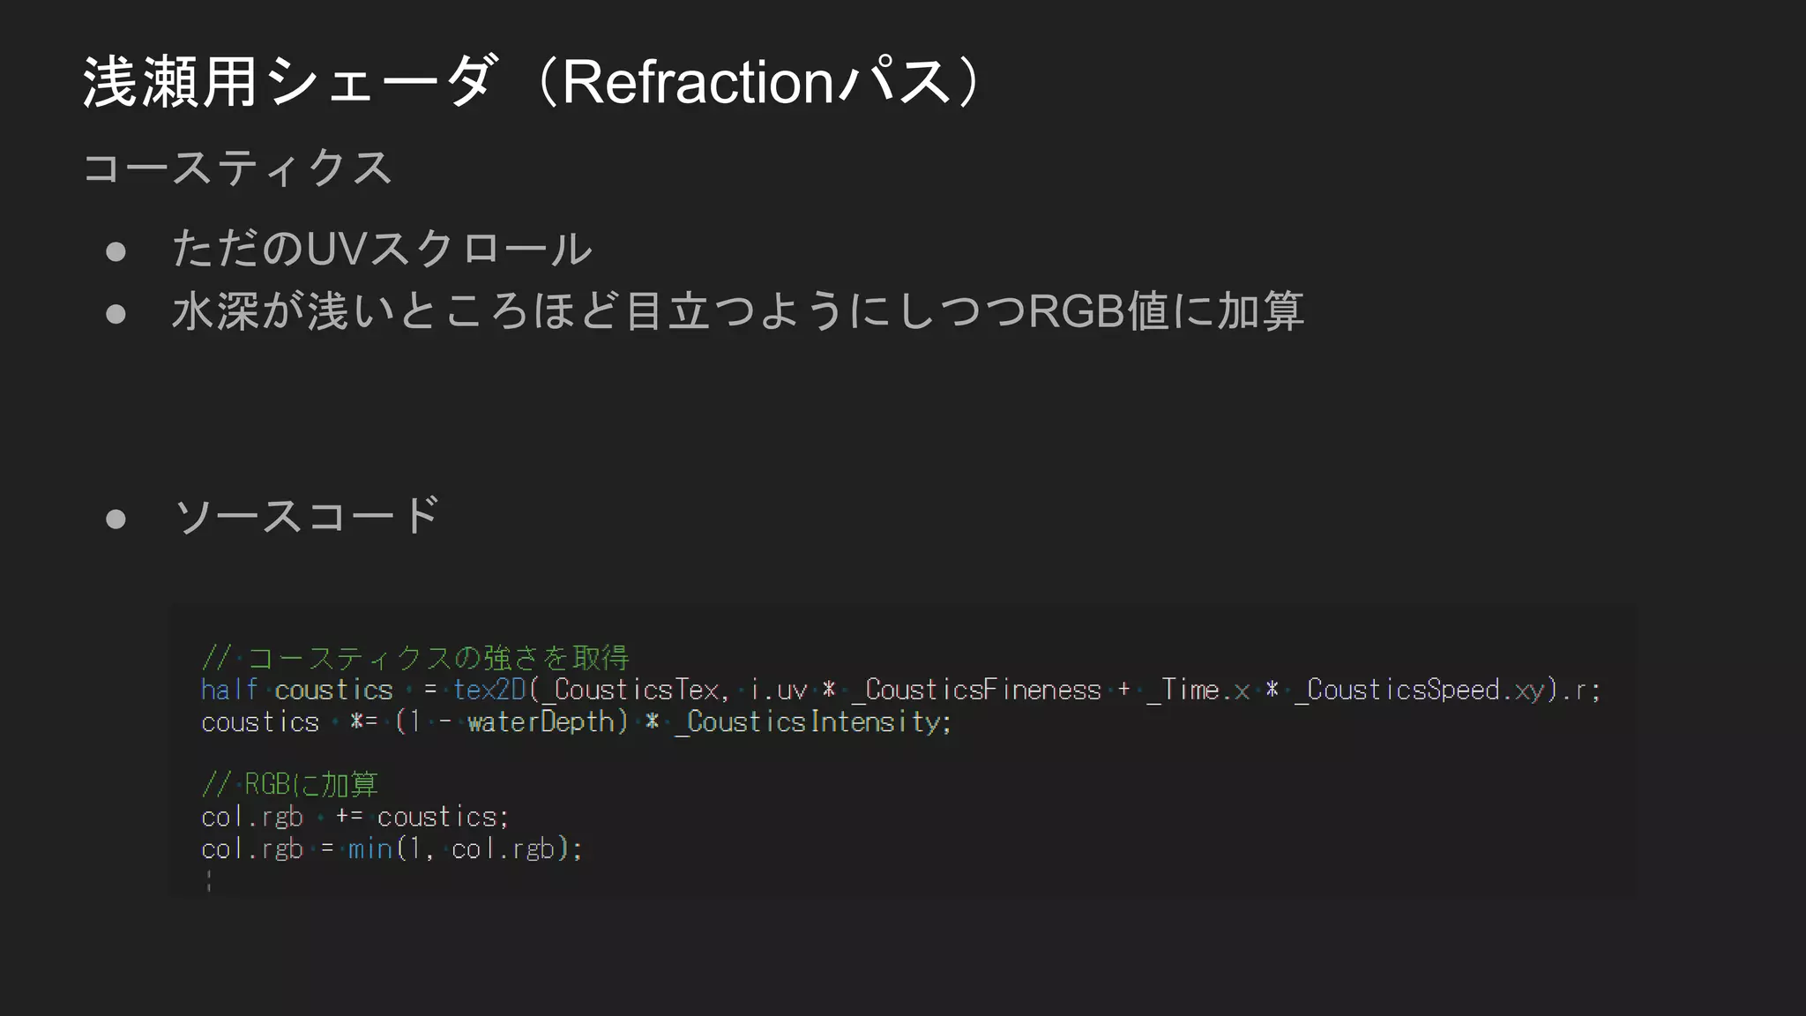Click code line col.rgb = min(1, col.rgb);
Screen dimensions: 1806x1016
[x=392, y=848]
